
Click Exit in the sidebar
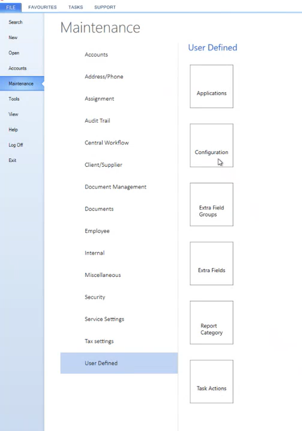pyautogui.click(x=13, y=160)
